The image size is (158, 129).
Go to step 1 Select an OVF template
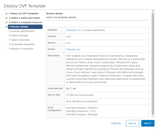pyautogui.click(x=24, y=14)
